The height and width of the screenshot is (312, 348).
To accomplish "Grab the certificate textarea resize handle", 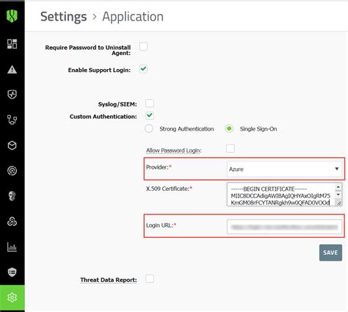I will coord(338,203).
